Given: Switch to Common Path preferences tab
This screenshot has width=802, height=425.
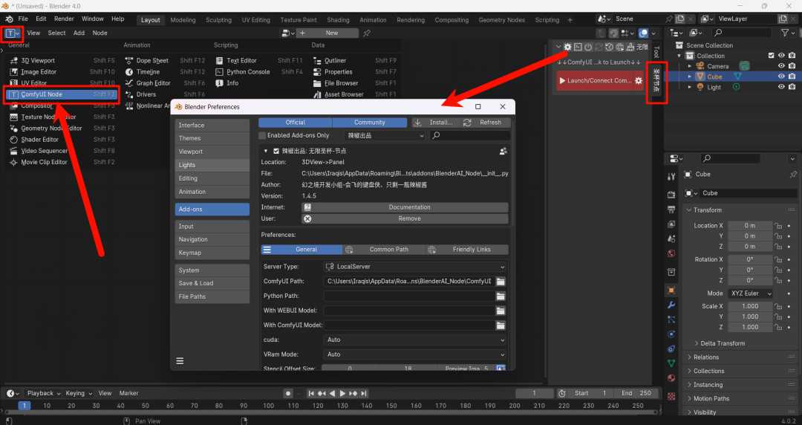Looking at the screenshot, I should point(384,250).
